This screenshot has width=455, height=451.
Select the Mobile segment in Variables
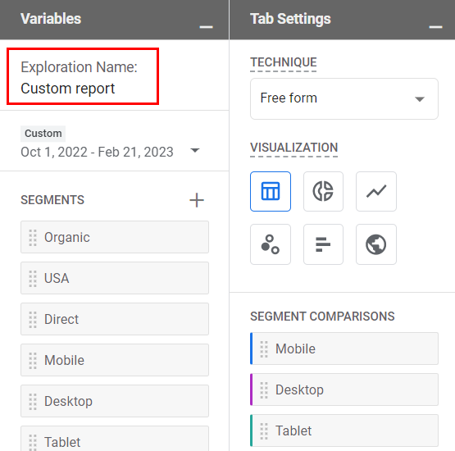click(115, 360)
